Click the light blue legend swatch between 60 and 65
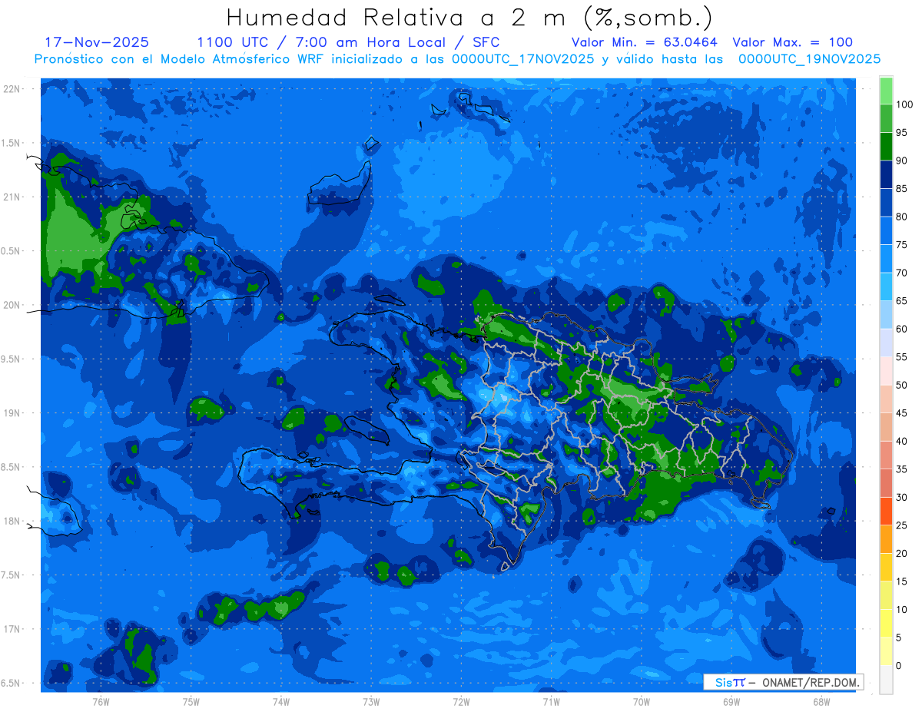The width and height of the screenshot is (922, 712). (886, 315)
